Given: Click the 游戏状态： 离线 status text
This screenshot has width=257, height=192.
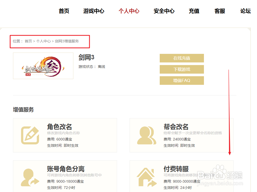Looking at the screenshot, I should [x=92, y=67].
